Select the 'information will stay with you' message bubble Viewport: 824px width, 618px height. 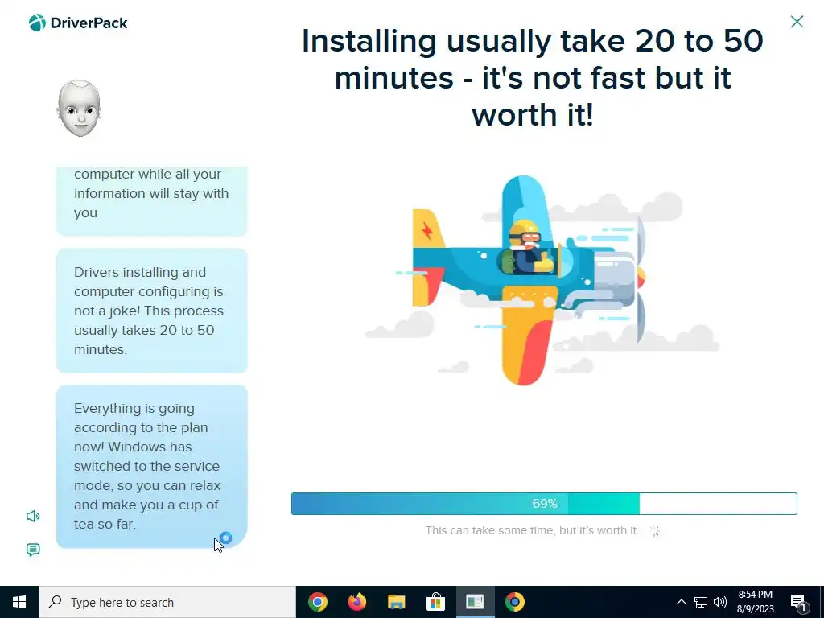coord(152,200)
